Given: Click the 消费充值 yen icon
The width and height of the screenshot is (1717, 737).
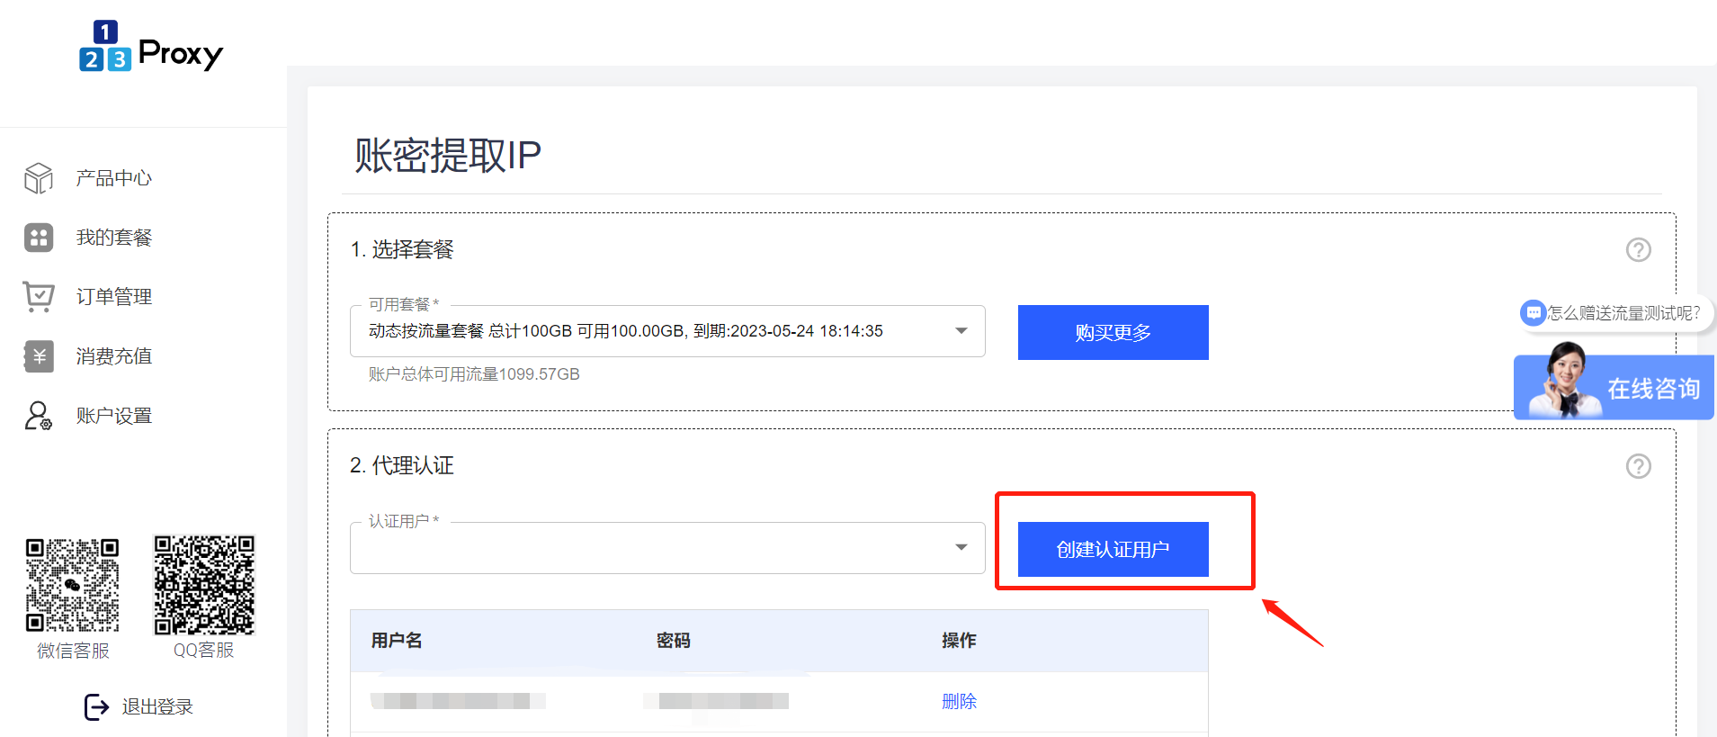Looking at the screenshot, I should click(x=39, y=356).
